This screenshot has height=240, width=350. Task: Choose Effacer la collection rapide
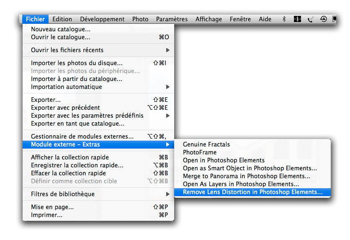click(98, 173)
